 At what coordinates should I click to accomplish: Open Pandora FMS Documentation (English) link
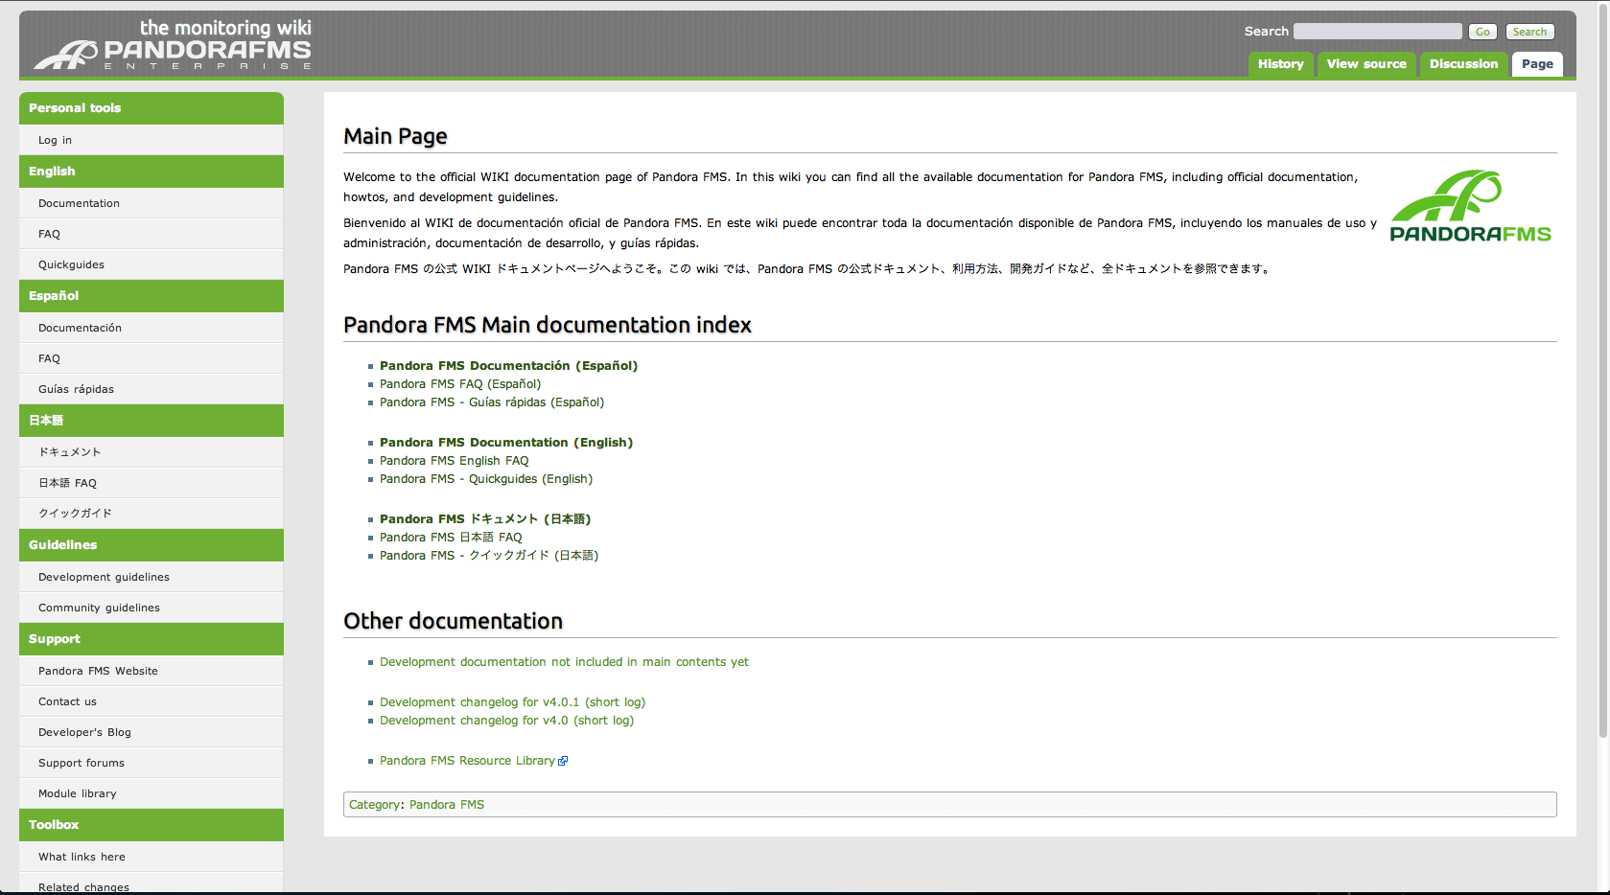[x=506, y=443]
